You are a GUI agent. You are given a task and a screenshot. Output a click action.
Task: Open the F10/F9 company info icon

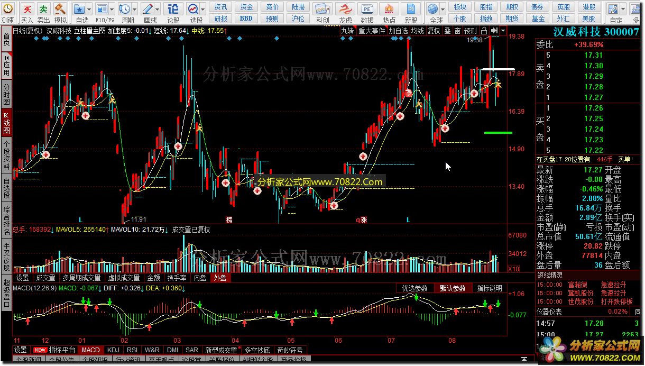point(102,9)
